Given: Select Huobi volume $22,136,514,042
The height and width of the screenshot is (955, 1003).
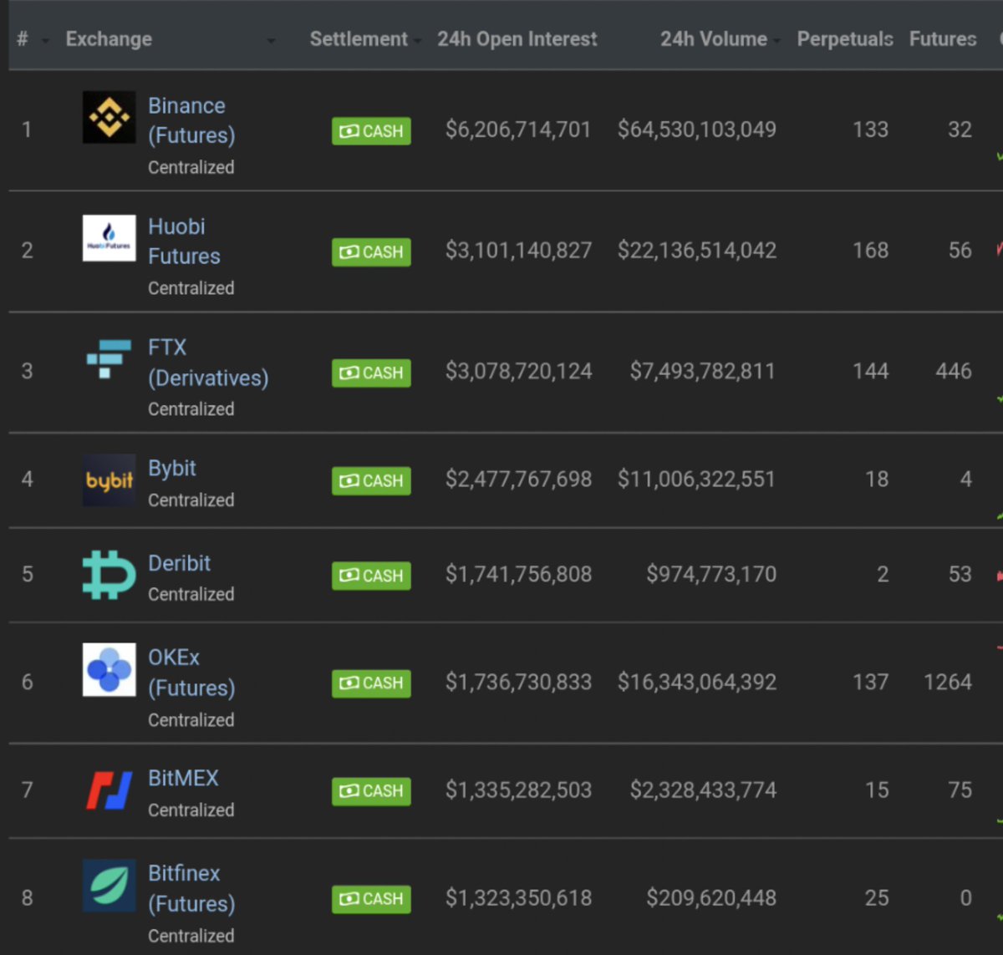Looking at the screenshot, I should tap(697, 251).
